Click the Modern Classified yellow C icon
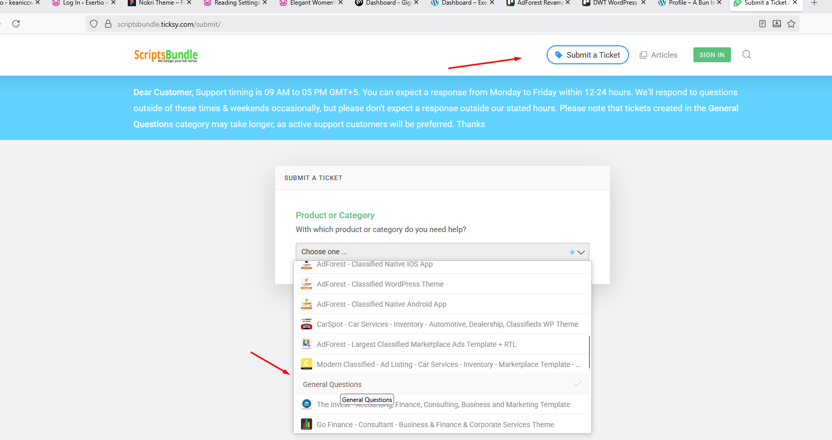The width and height of the screenshot is (832, 440). 307,364
